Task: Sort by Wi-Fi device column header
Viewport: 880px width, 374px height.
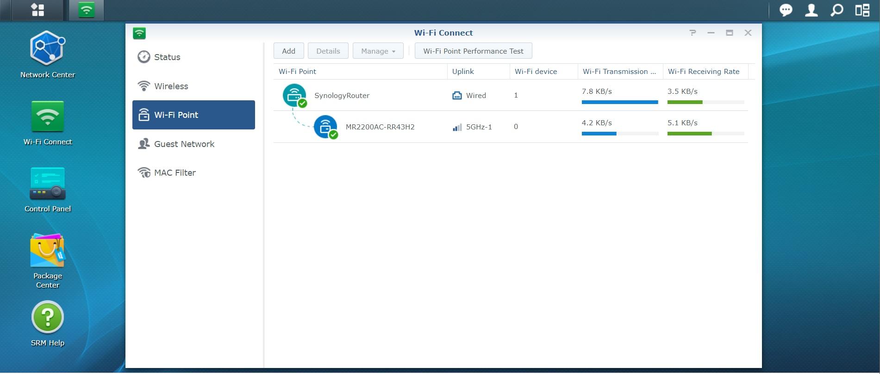Action: point(543,71)
